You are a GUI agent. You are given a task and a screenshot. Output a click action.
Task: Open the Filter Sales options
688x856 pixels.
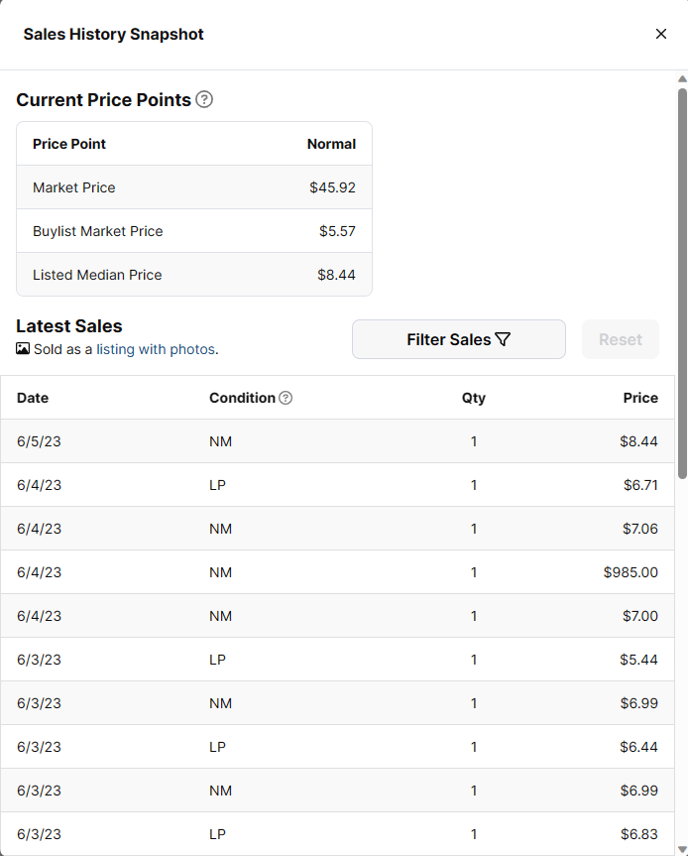tap(458, 339)
